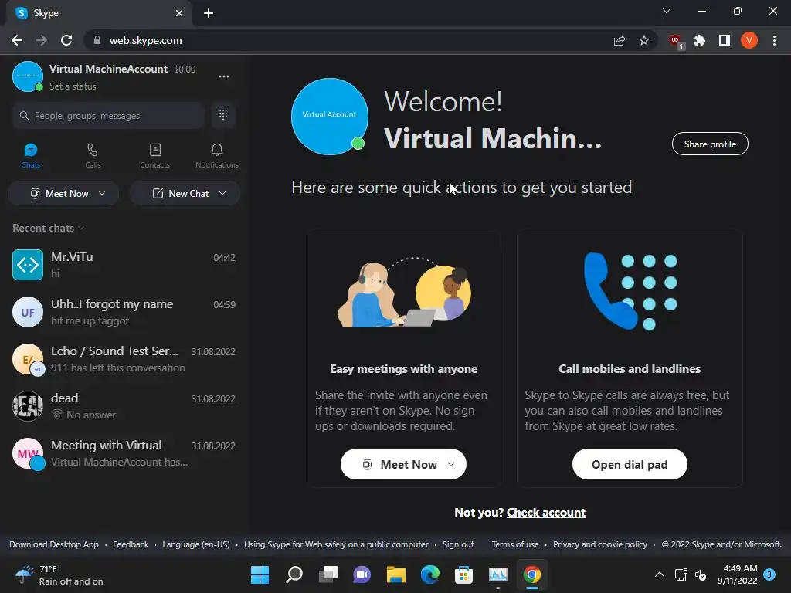Open the Echo / Sound Test Service chat
The height and width of the screenshot is (593, 791).
click(124, 359)
